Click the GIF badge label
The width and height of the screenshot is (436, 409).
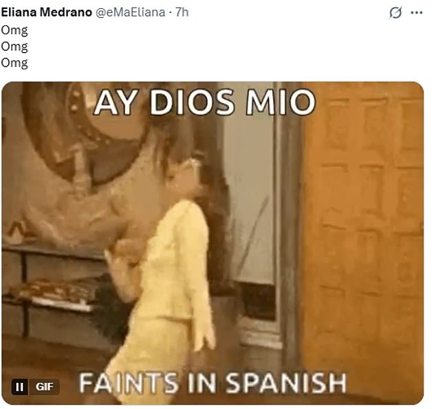coord(44,387)
